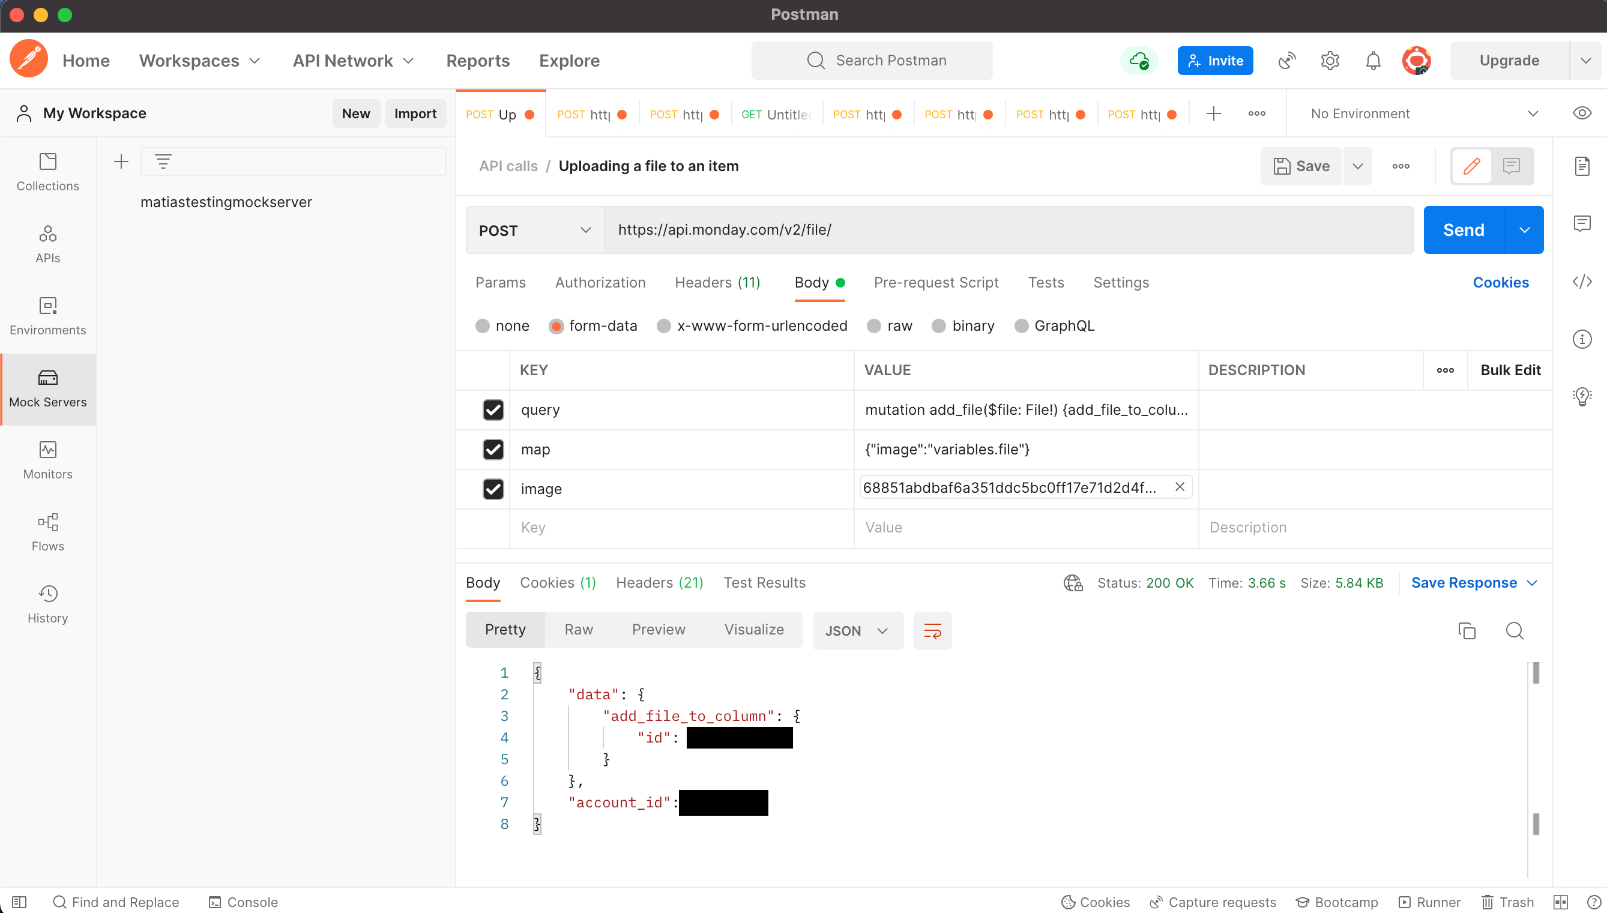Image resolution: width=1607 pixels, height=913 pixels.
Task: Click Bulk Edit
Action: click(1510, 370)
